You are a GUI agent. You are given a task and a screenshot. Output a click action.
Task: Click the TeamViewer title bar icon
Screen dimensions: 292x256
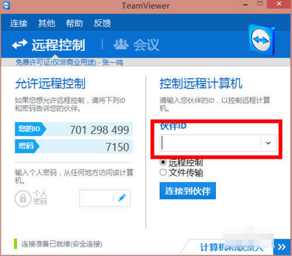coord(6,5)
